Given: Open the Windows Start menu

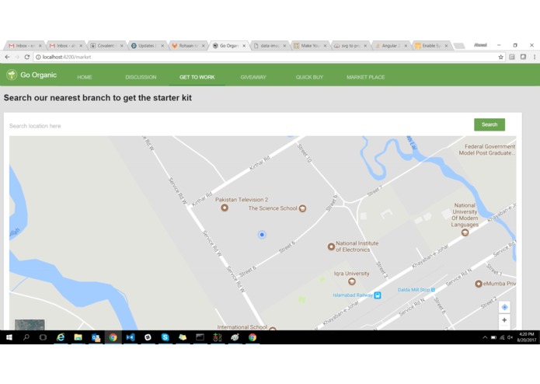Looking at the screenshot, I should click(9, 337).
